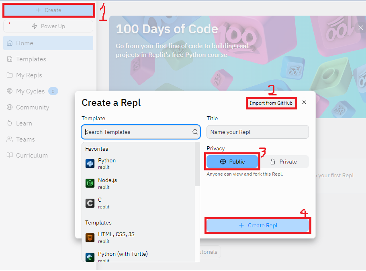Click the lock icon on Private option
This screenshot has height=271, width=366.
click(x=273, y=162)
